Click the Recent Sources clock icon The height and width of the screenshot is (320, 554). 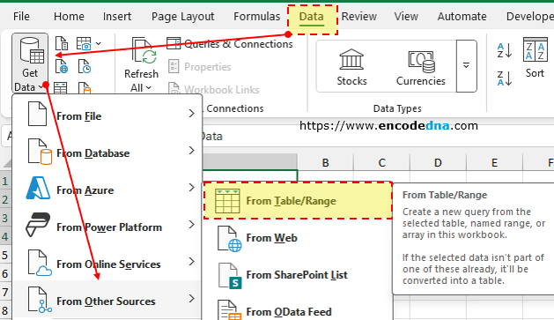pos(85,66)
